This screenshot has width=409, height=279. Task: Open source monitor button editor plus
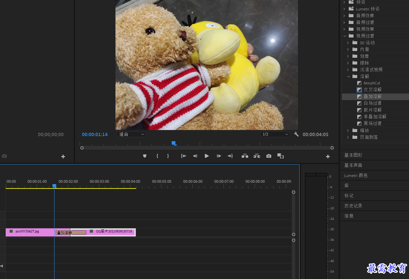[x=63, y=157]
